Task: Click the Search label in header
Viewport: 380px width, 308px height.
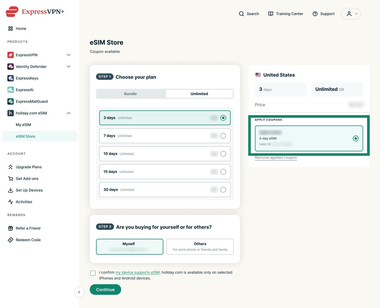Action: click(x=253, y=14)
